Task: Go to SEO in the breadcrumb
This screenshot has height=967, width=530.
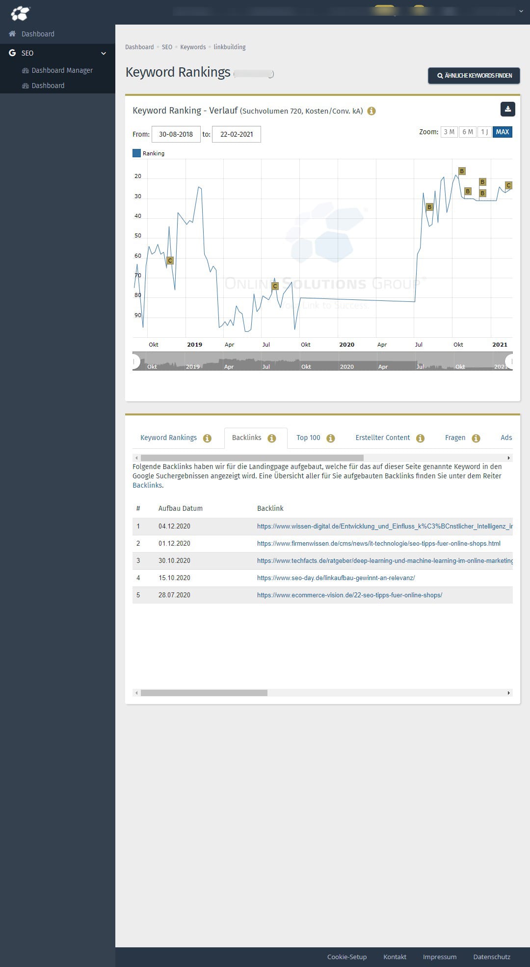Action: point(167,47)
